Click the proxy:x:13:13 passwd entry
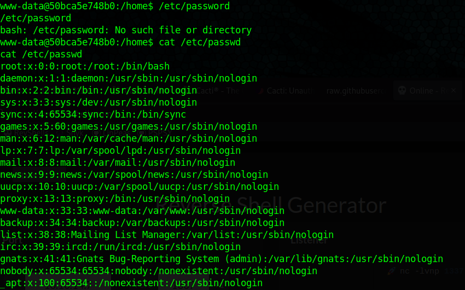This screenshot has width=465, height=290. [x=115, y=199]
